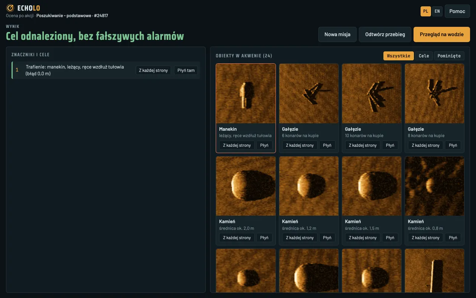Screen dimensions: 476x298
Task: Click 'Z każdej strony' in the Trafienie marker row
Action: 153,70
